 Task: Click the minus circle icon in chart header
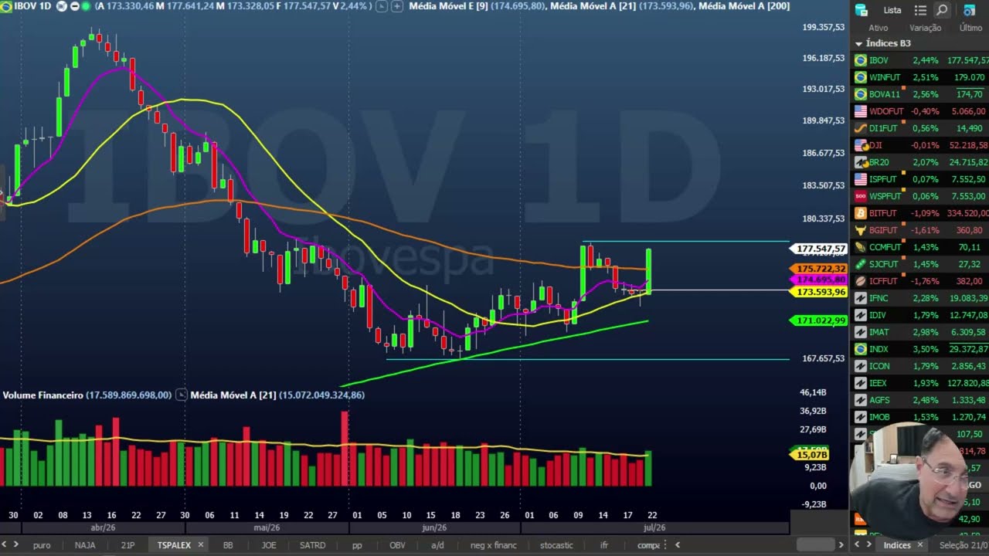coord(75,6)
